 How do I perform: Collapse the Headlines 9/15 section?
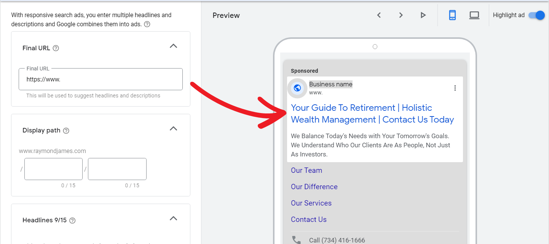point(173,218)
